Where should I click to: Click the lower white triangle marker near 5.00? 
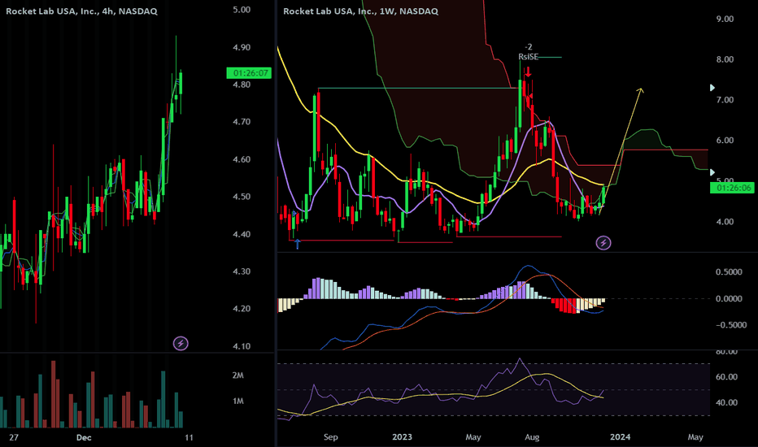[712, 172]
